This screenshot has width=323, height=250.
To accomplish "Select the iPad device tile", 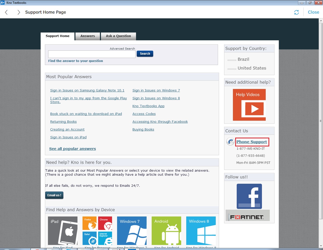I will pyautogui.click(x=63, y=231).
